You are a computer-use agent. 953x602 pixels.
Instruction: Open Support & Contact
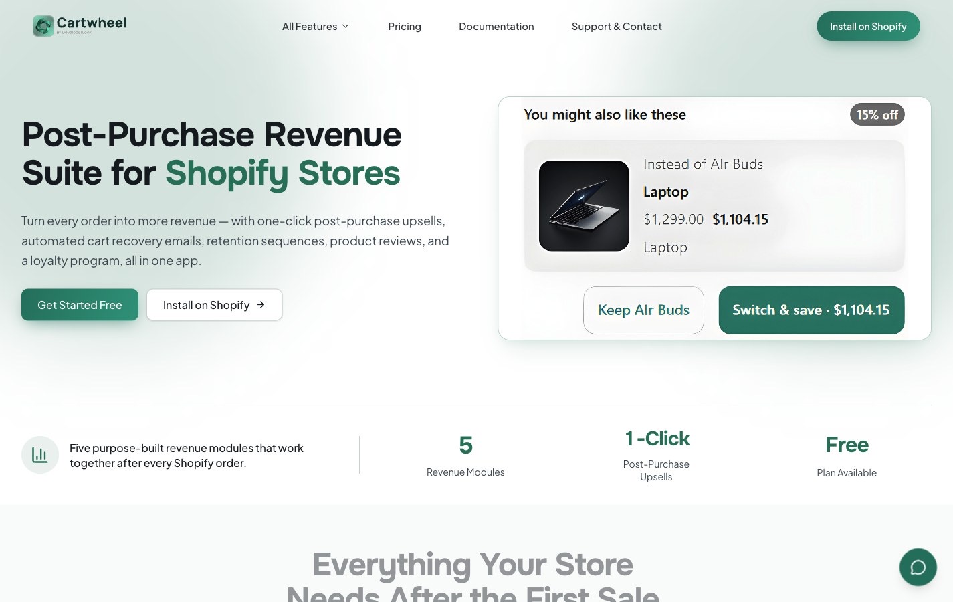click(x=617, y=26)
